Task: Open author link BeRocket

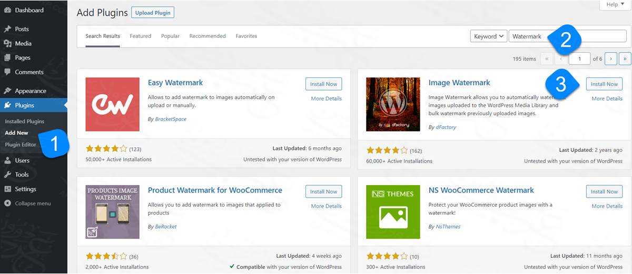Action: click(x=166, y=227)
